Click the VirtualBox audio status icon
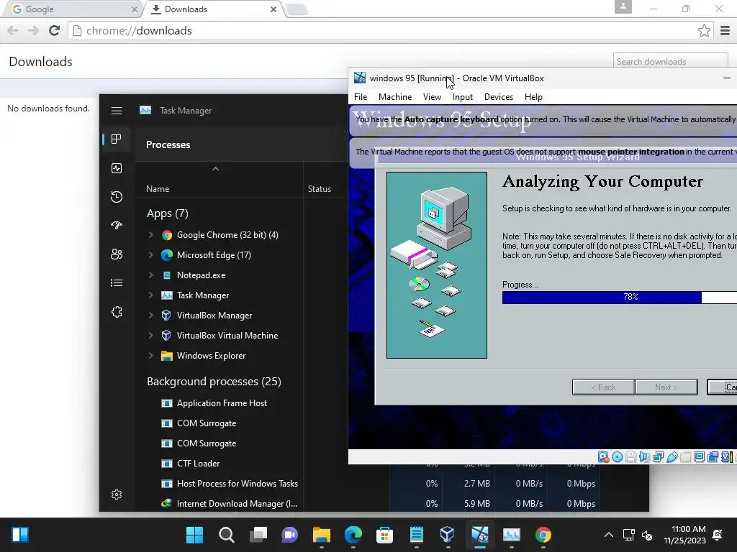Image resolution: width=737 pixels, height=552 pixels. [x=644, y=456]
